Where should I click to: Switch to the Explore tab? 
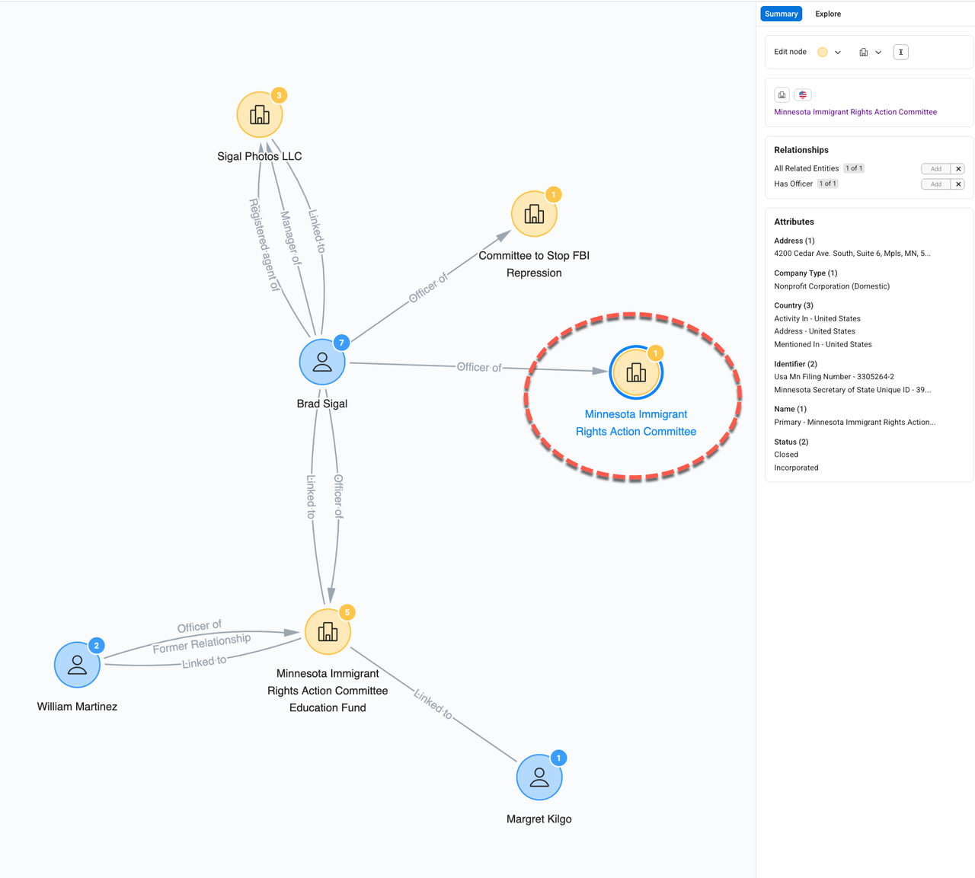tap(827, 14)
